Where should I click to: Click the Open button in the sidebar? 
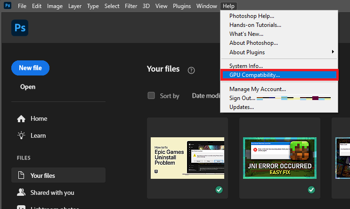tap(28, 87)
